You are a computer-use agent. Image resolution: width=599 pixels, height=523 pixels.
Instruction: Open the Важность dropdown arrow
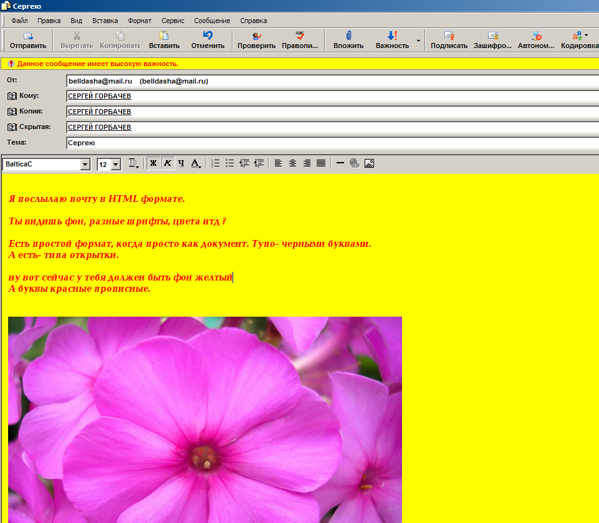pos(419,41)
